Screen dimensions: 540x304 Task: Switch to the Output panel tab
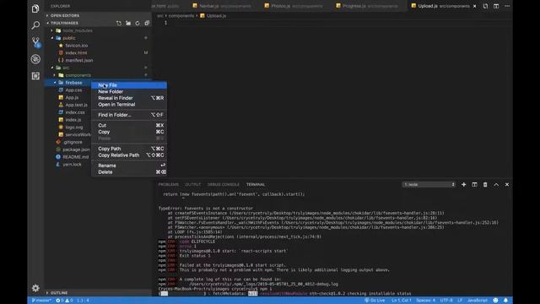(193, 185)
